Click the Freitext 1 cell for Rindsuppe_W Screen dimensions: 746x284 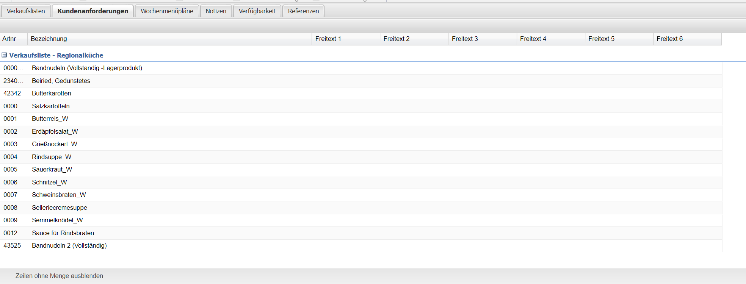[346, 157]
